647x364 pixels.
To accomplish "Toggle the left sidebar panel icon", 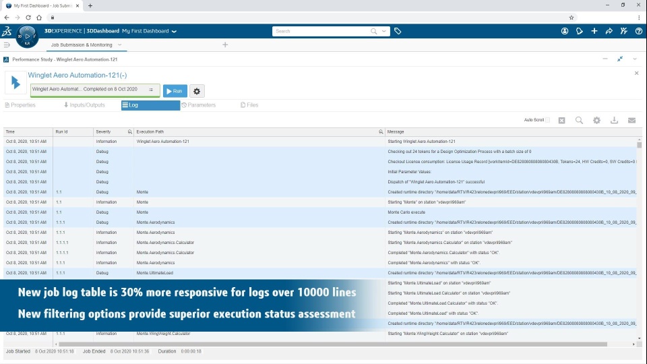I will click(x=7, y=44).
